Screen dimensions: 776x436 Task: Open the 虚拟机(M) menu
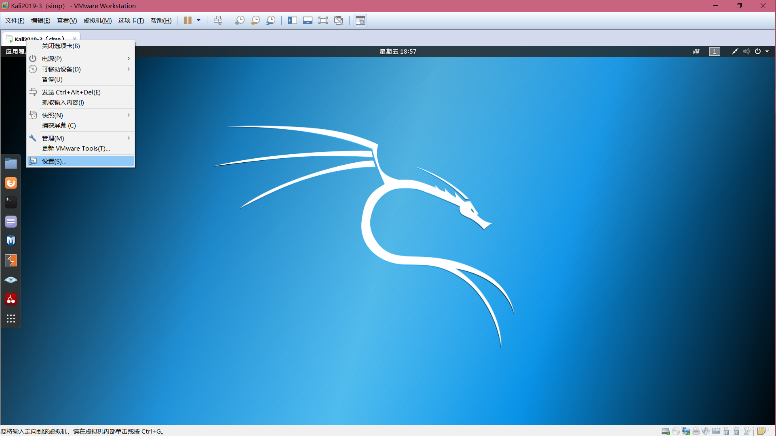click(97, 21)
